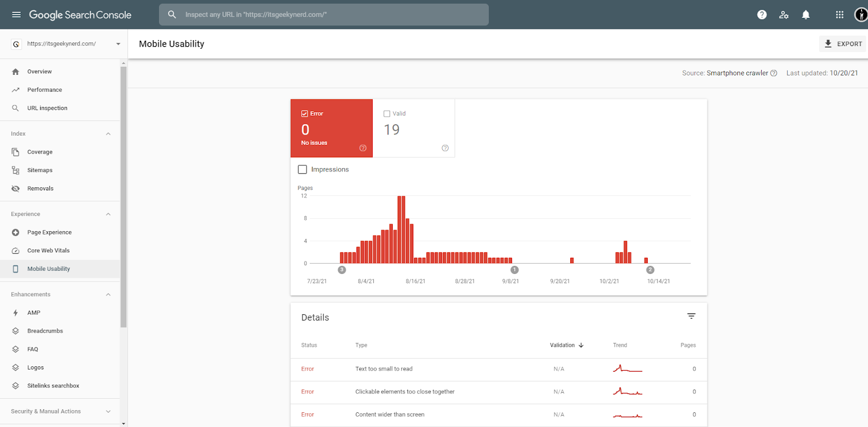Click the sidebar scrollbar down arrow
The image size is (868, 427).
124,423
